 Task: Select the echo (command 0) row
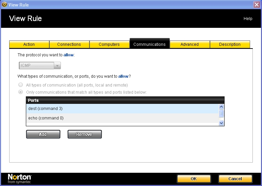click(x=122, y=118)
